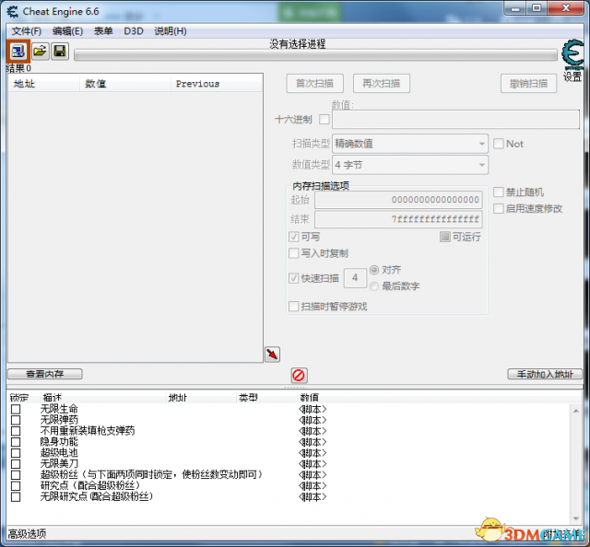Image resolution: width=590 pixels, height=547 pixels.
Task: Toggle the 十六进制 checkbox
Action: [x=324, y=120]
